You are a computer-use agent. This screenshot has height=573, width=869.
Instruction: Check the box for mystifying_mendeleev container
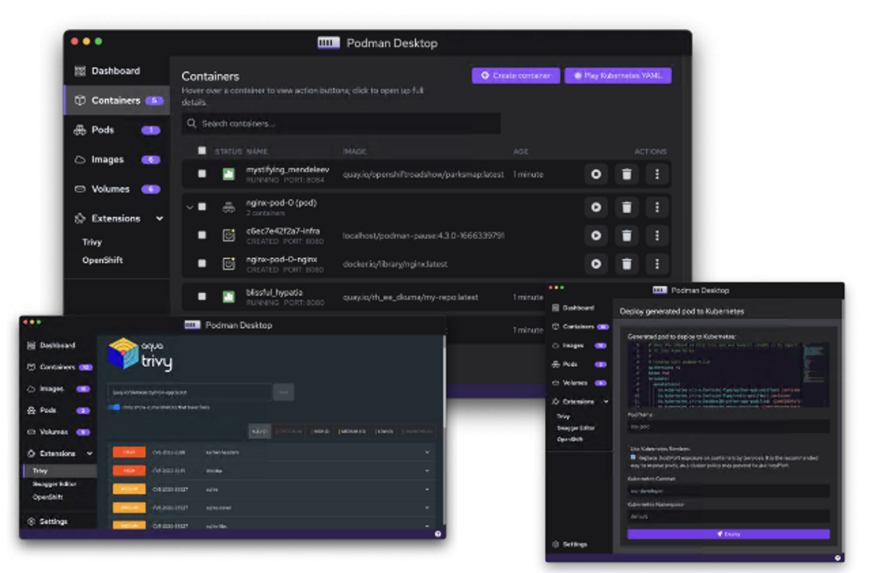pos(202,174)
